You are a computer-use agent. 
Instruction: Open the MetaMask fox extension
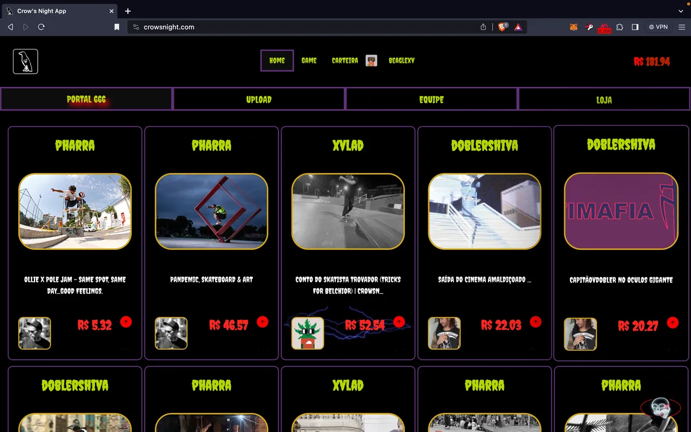point(573,27)
